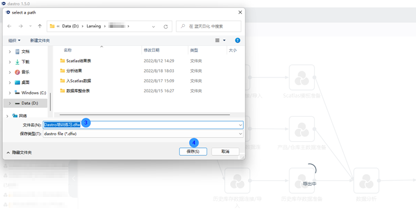
Task: Change the view layout icon
Action: 218,40
